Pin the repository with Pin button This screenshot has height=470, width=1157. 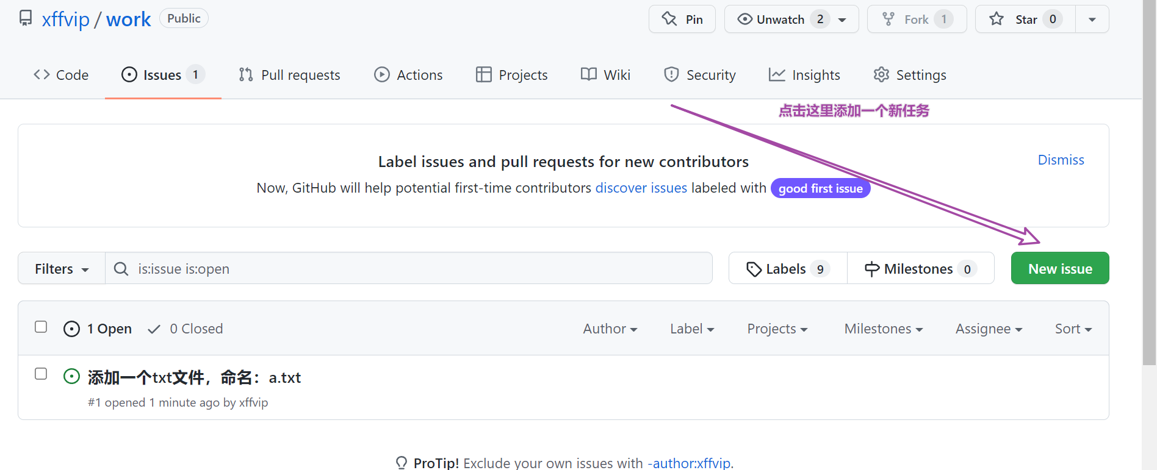tap(682, 19)
